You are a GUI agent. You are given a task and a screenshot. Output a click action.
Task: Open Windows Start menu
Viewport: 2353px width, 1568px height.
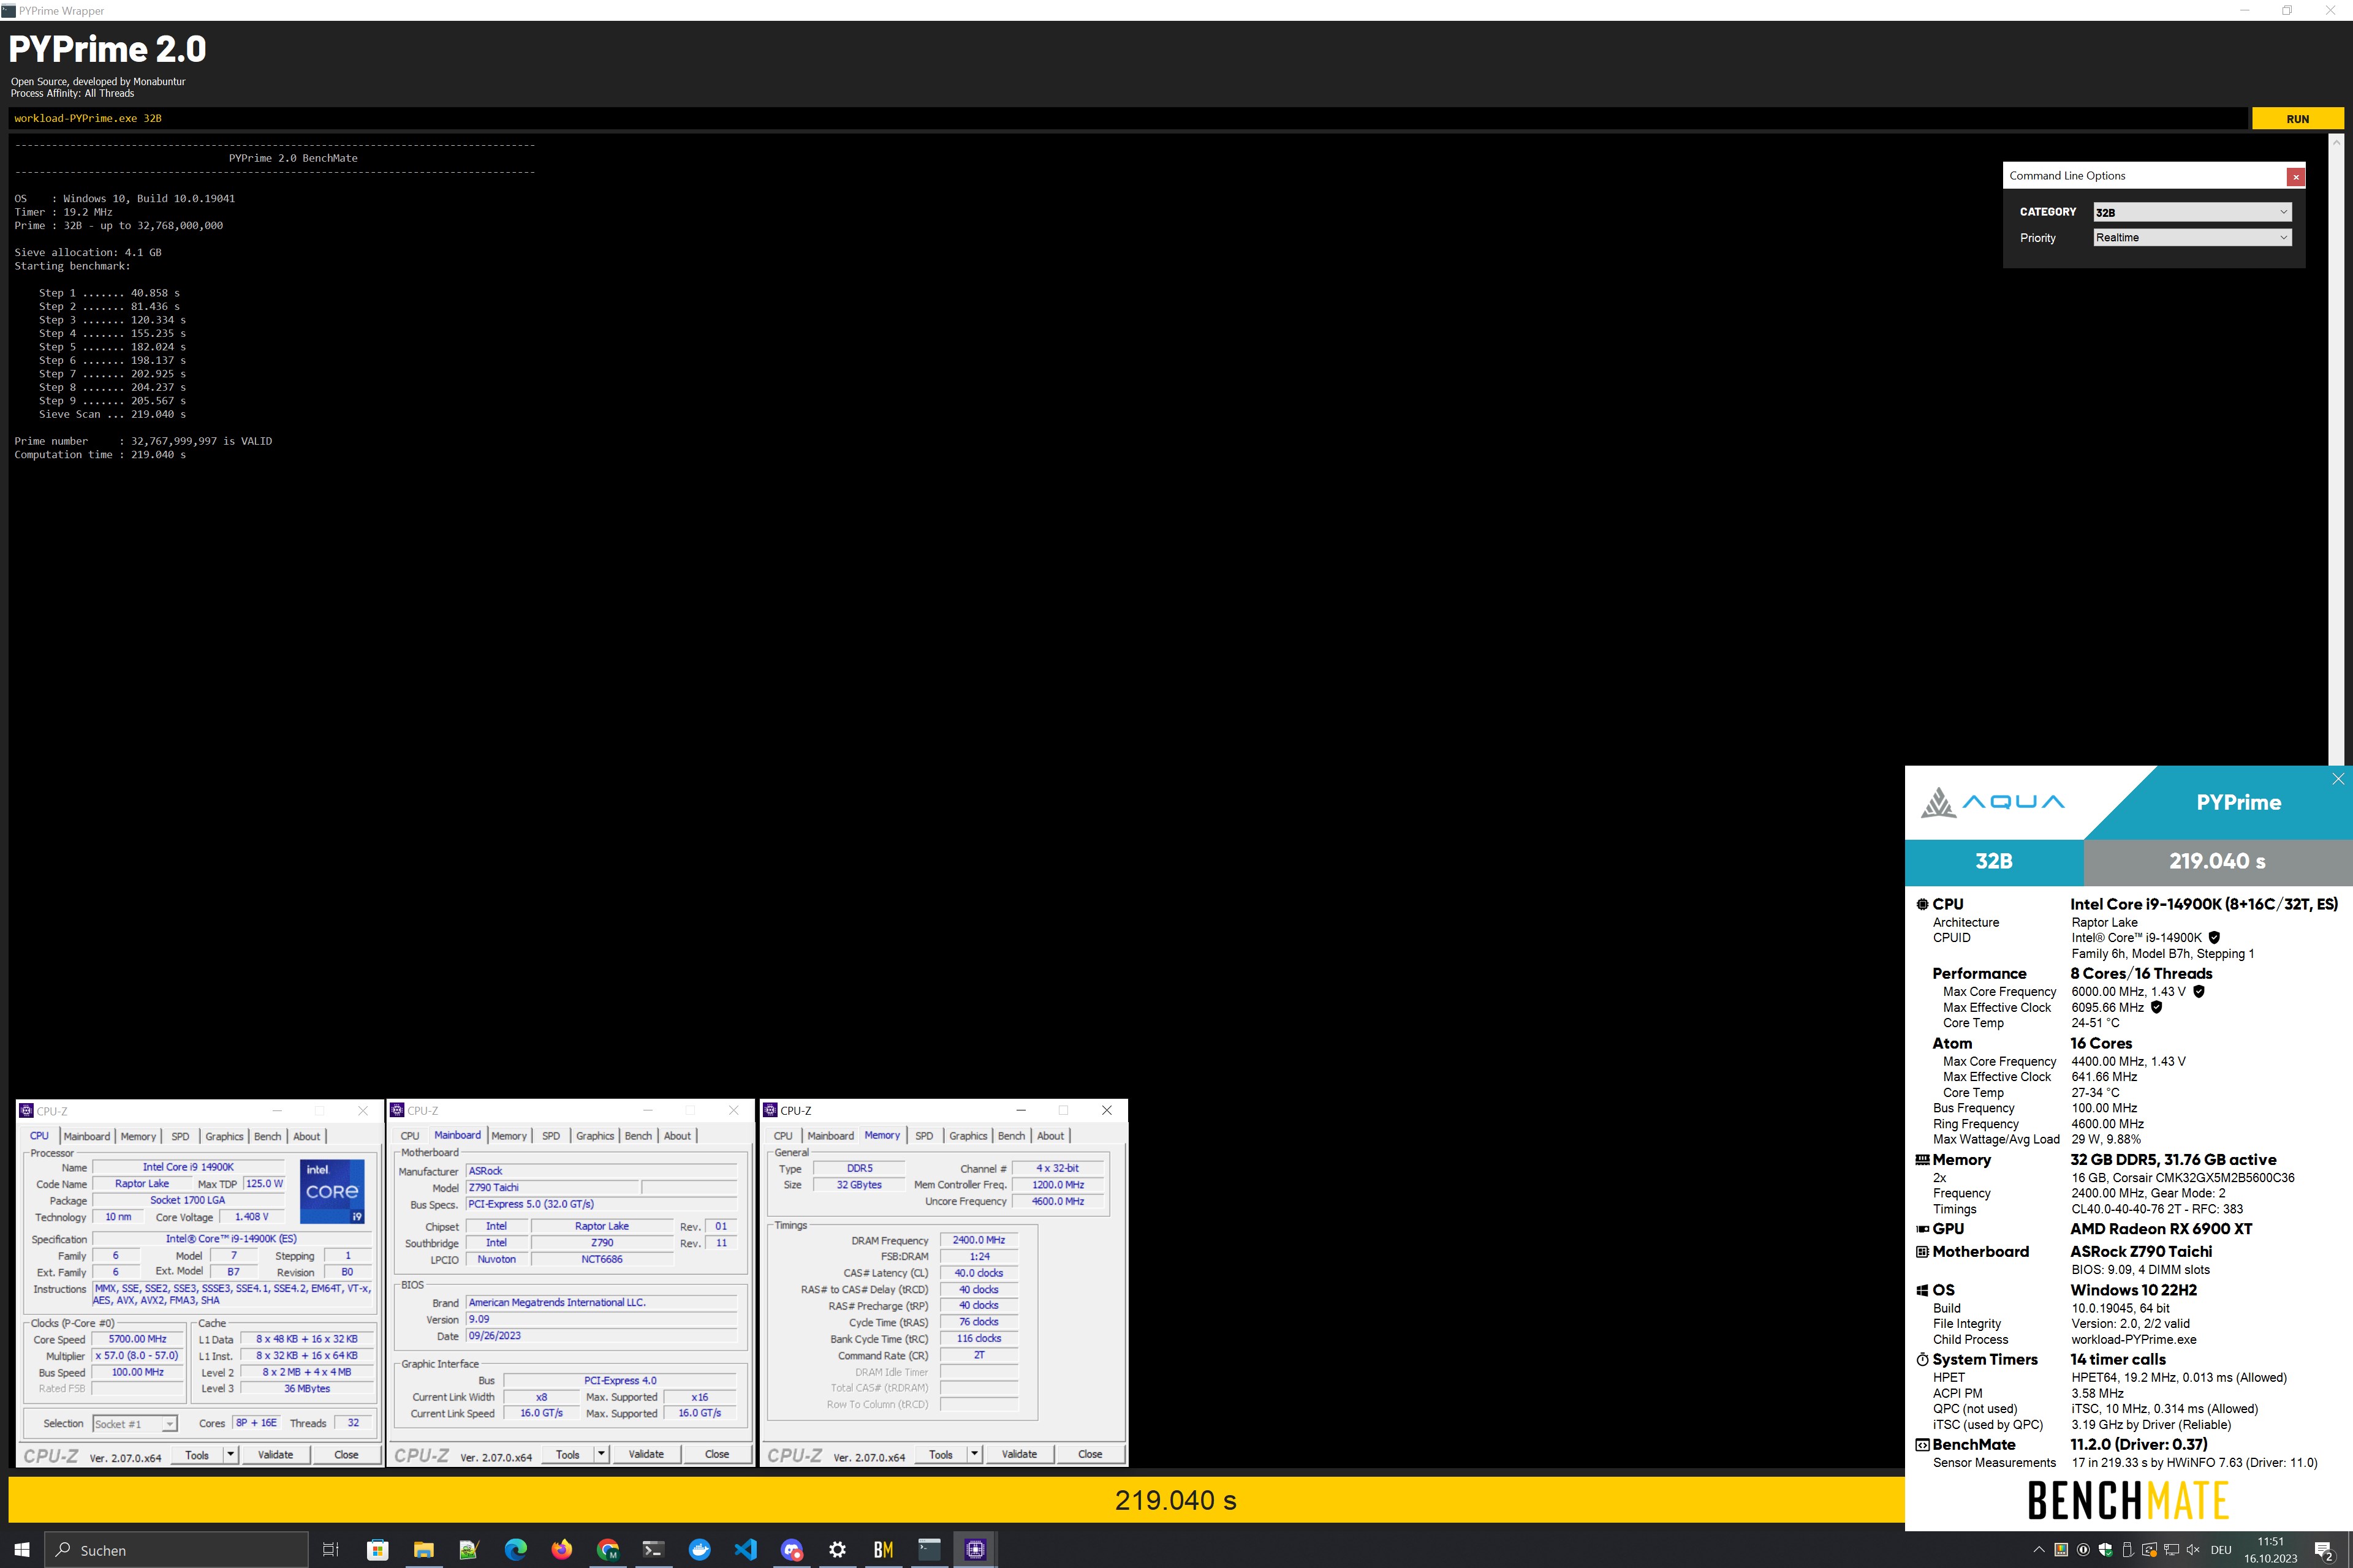pos(22,1549)
